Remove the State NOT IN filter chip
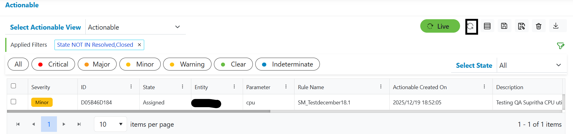573x134 pixels. (139, 45)
